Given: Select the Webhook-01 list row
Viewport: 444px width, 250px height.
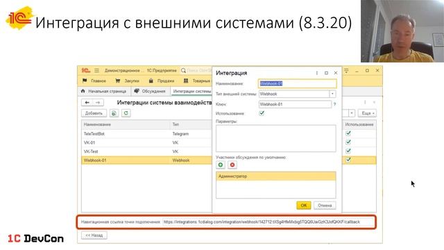Looking at the screenshot, I should click(x=146, y=160).
